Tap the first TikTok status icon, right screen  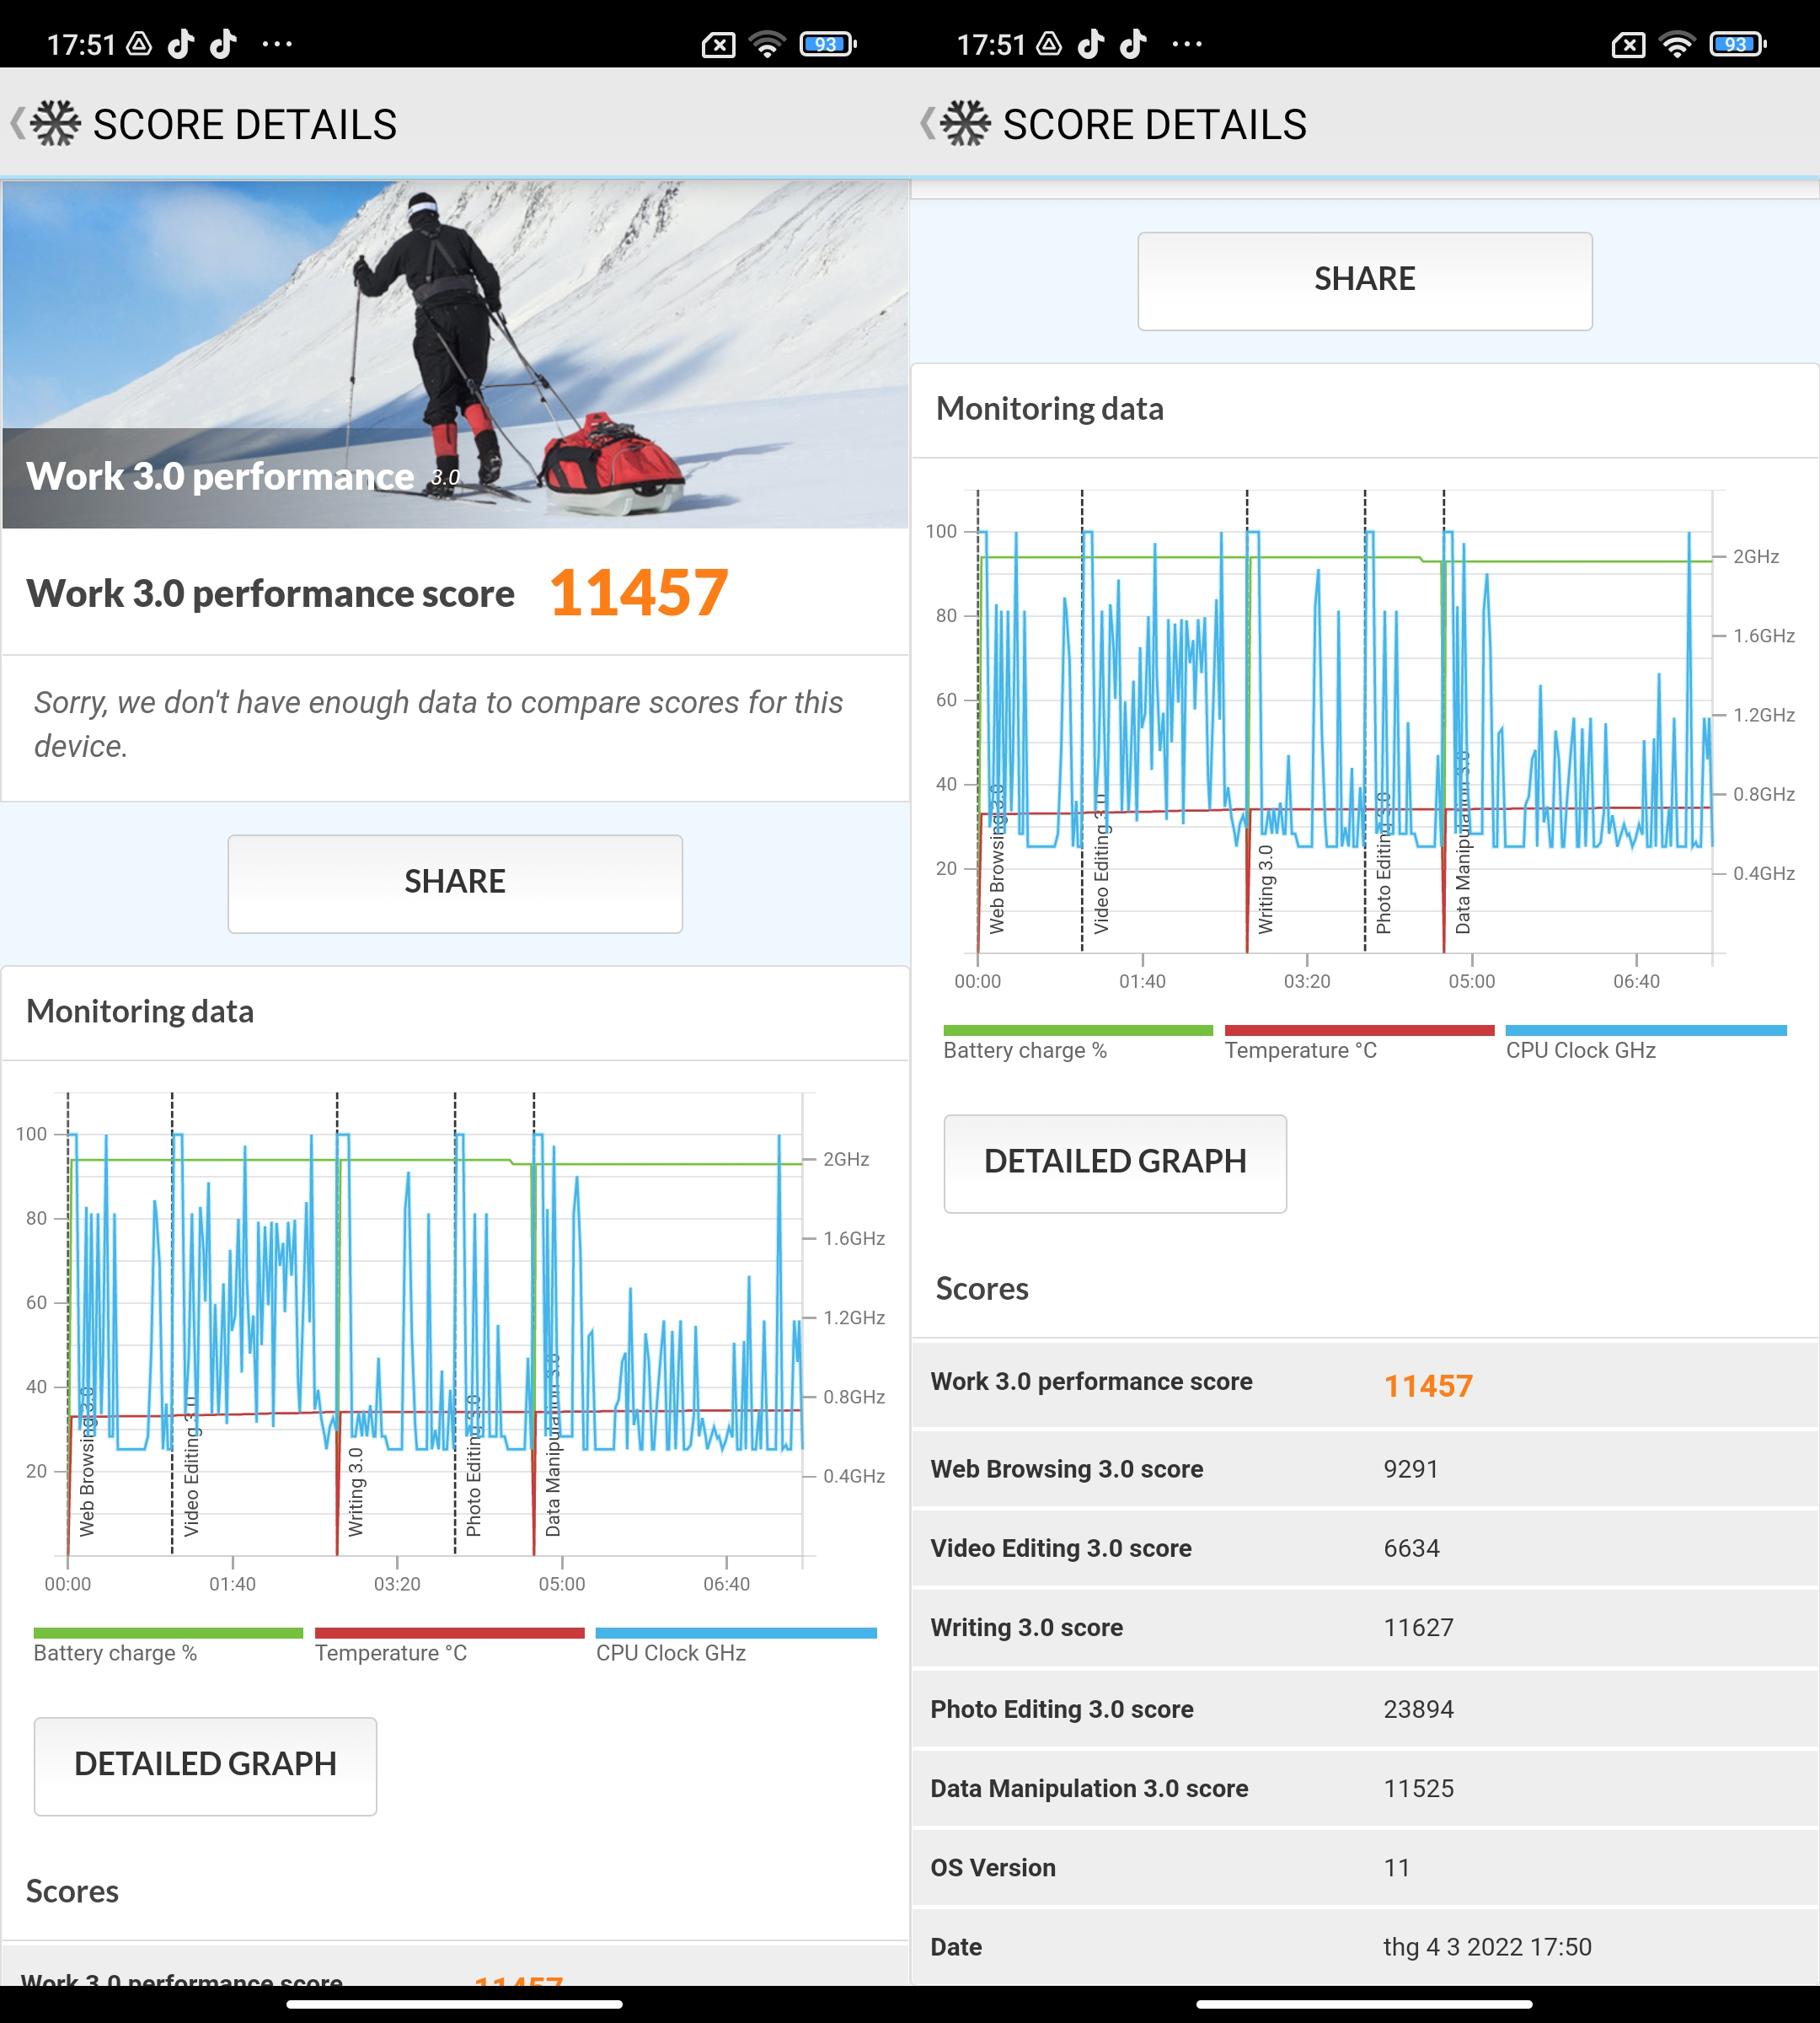pos(1091,44)
